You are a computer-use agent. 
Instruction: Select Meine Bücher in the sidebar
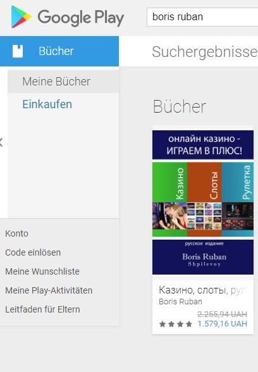[x=63, y=82]
